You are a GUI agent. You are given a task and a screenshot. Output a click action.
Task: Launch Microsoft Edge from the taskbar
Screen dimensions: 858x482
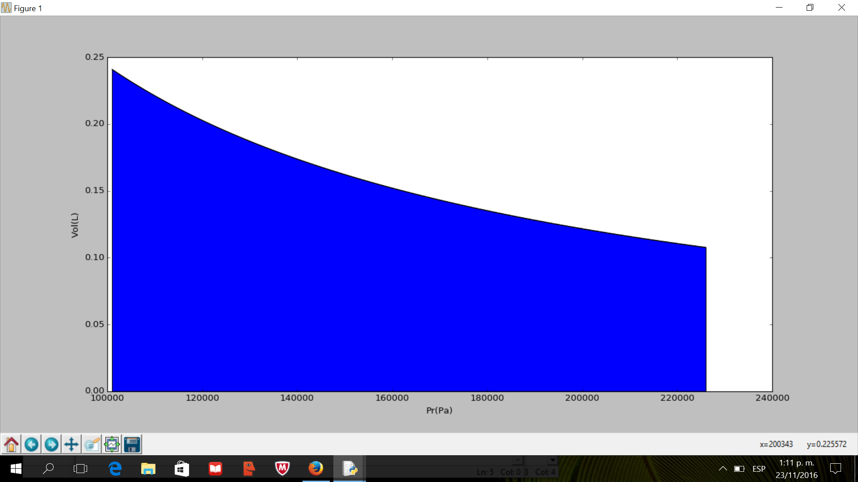tap(115, 469)
